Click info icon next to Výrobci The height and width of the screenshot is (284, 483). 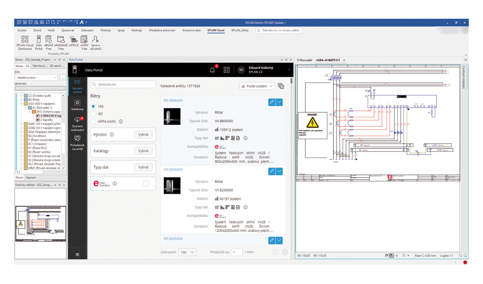click(112, 134)
